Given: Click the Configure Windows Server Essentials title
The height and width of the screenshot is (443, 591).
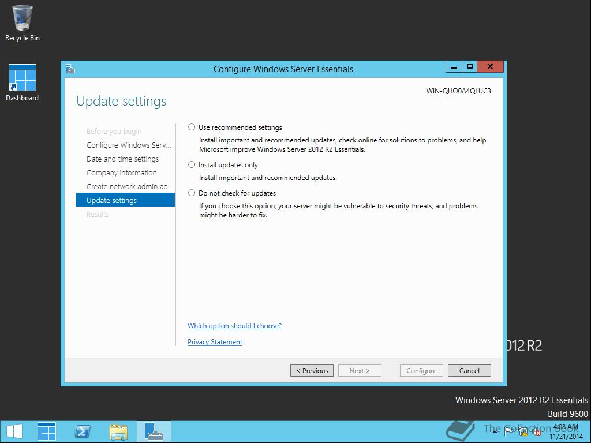Looking at the screenshot, I should [283, 69].
